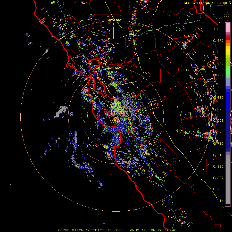Click the bright green color bar segment

[228, 70]
